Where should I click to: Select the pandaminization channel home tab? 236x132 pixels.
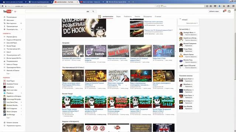[x=108, y=16]
